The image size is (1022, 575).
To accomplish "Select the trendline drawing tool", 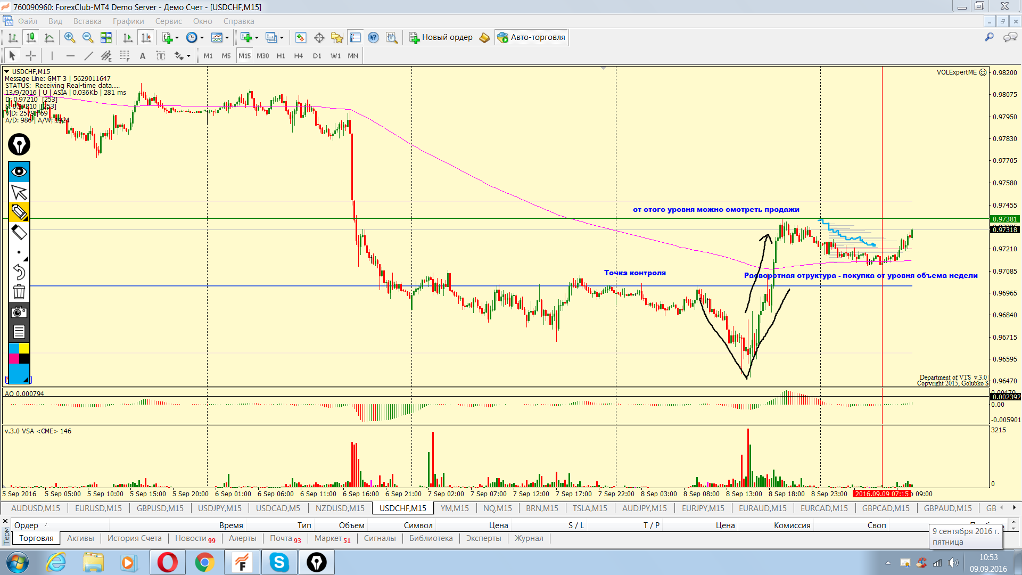I will click(88, 56).
